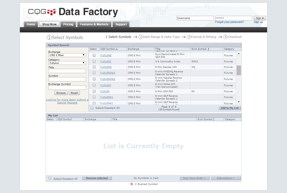This screenshot has width=287, height=193.
Task: Open the F.US.ENC symbol link
Action: click(106, 61)
